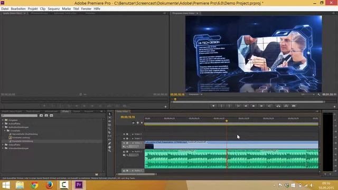
Task: Toggle Snap in the timeline header
Action: point(133,123)
